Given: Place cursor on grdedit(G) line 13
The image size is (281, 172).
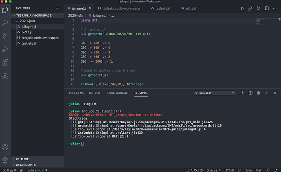Looking at the screenshot, I should click(x=94, y=75).
